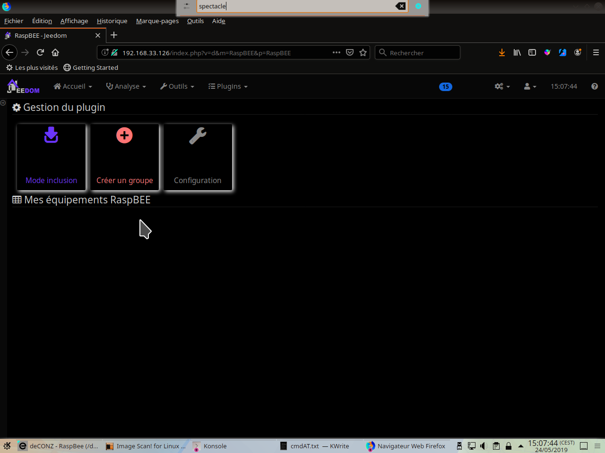This screenshot has height=453, width=605.
Task: Open the plugin Configuration card
Action: pyautogui.click(x=198, y=157)
